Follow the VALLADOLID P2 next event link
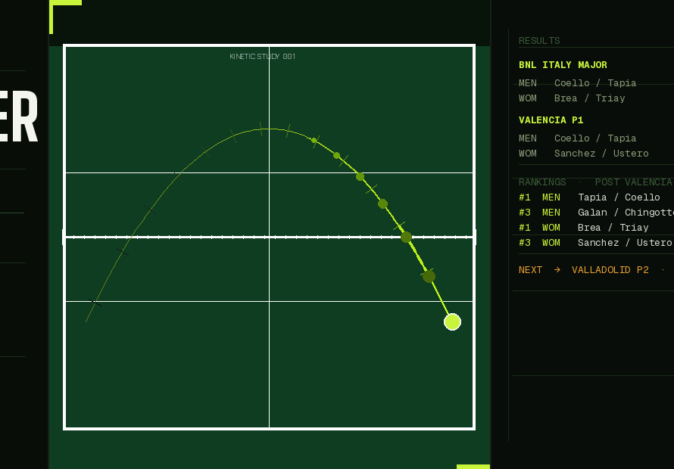This screenshot has height=469, width=674. pos(610,270)
